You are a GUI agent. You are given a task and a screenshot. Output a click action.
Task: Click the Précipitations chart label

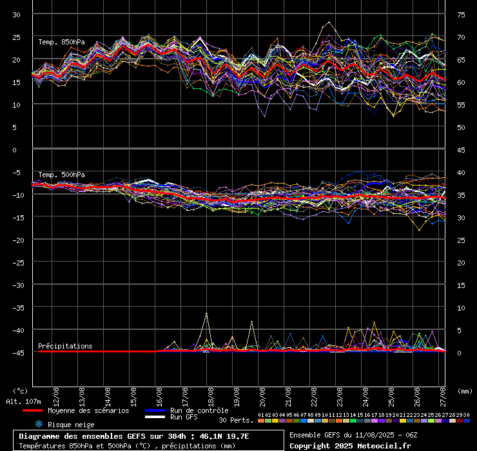(65, 346)
